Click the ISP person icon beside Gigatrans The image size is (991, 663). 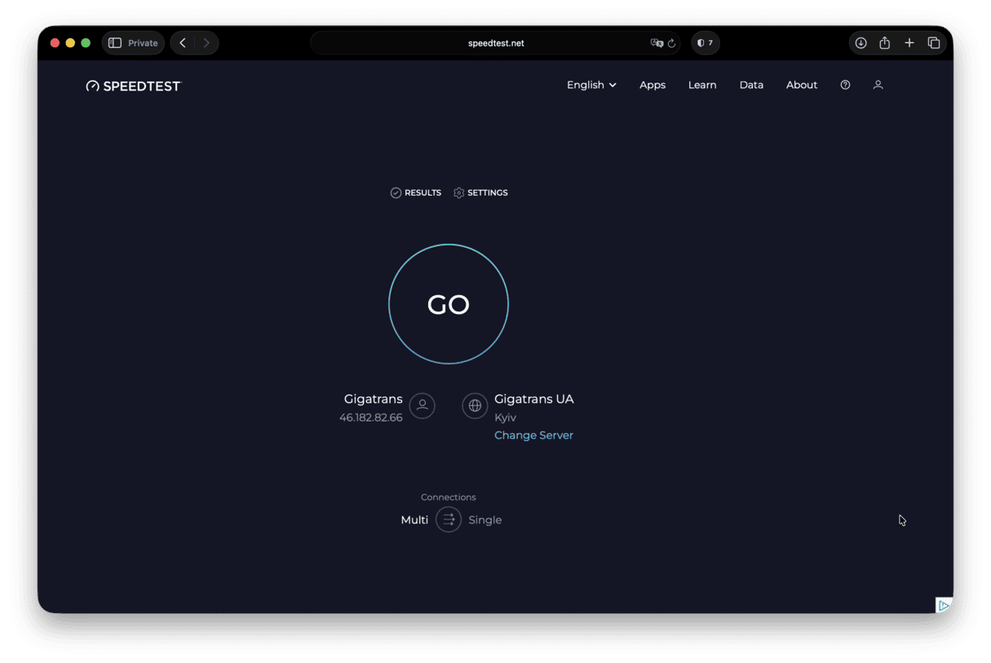tap(422, 405)
